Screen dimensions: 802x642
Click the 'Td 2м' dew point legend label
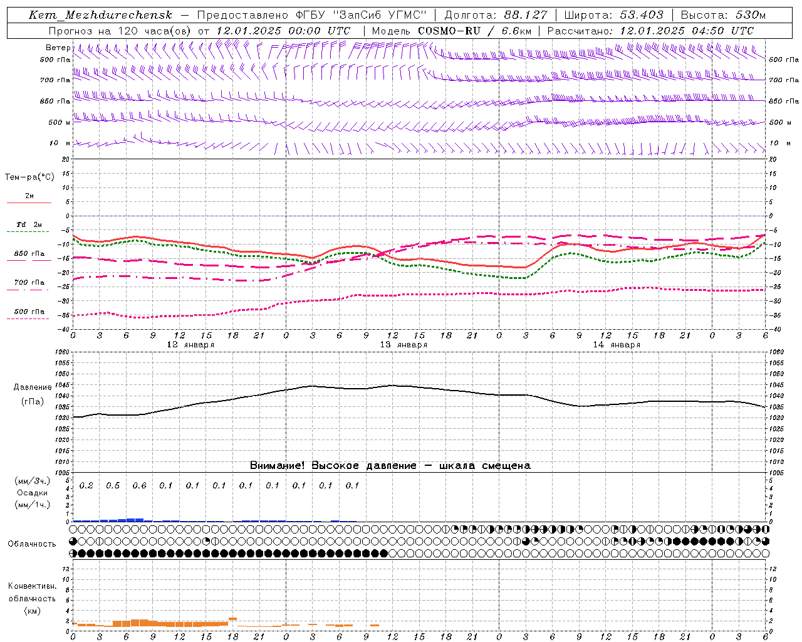pos(29,224)
